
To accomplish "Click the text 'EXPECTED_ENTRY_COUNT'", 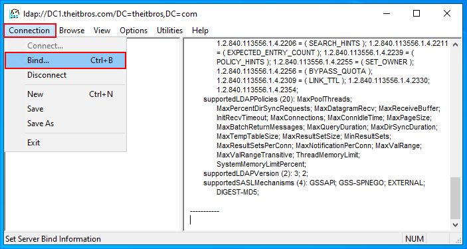I will click(x=271, y=52).
